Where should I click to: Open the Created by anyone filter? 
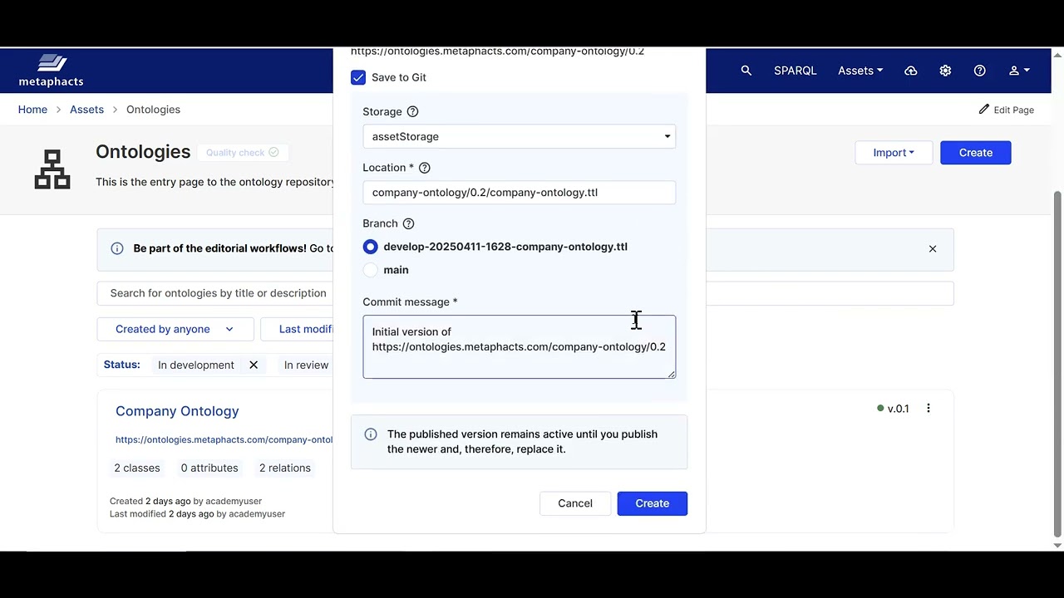click(174, 329)
